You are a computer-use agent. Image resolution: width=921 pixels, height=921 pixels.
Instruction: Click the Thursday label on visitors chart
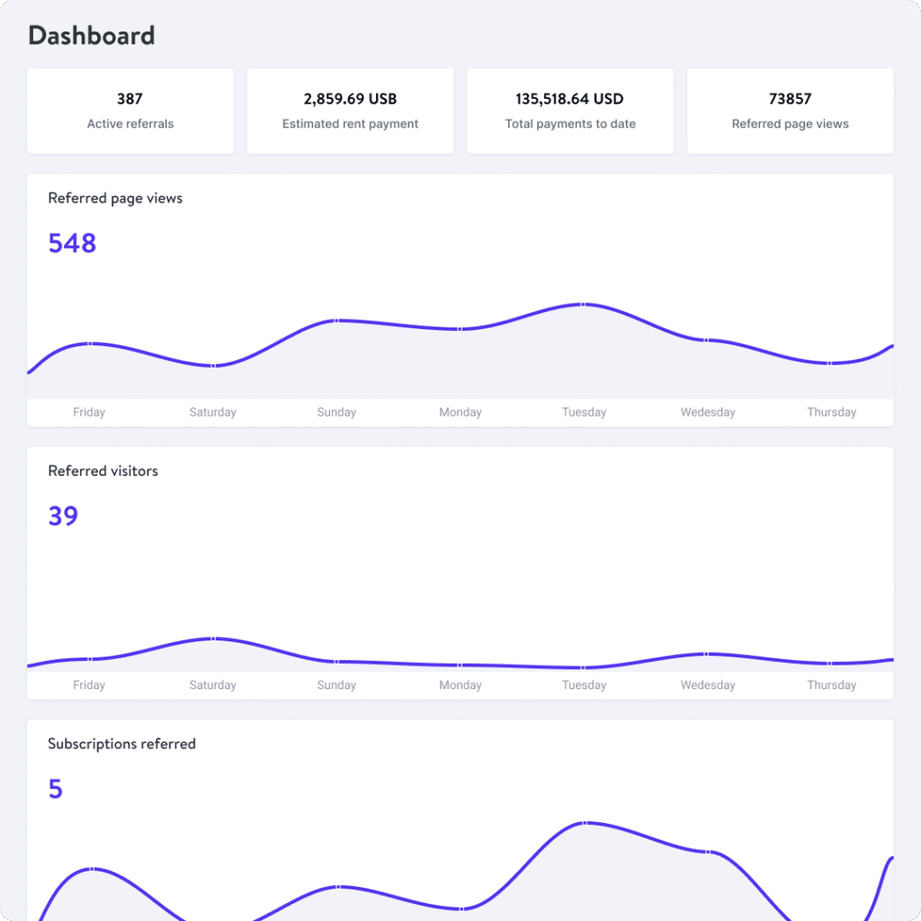(x=831, y=684)
